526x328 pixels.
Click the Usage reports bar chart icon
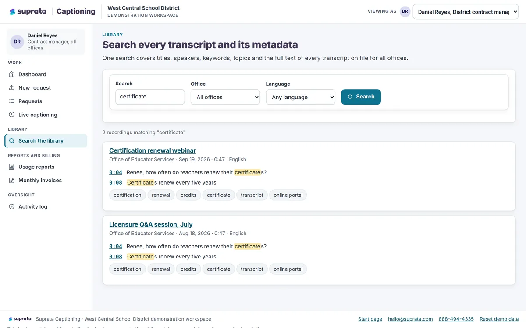pyautogui.click(x=12, y=167)
